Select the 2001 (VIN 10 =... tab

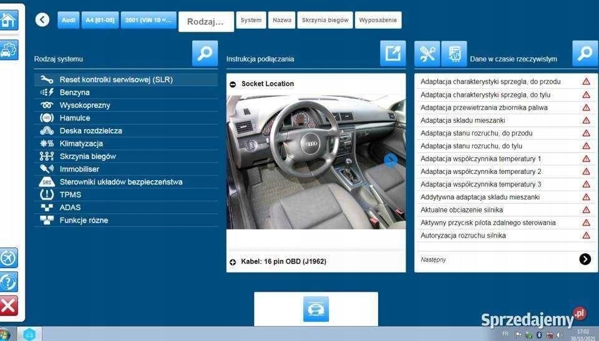coord(149,20)
